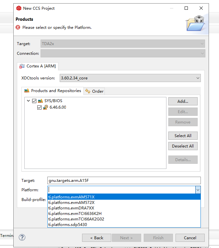Pick ti.platforms.evmDRA7XX platform option
Viewport: 219px width, 248px height.
point(124,208)
